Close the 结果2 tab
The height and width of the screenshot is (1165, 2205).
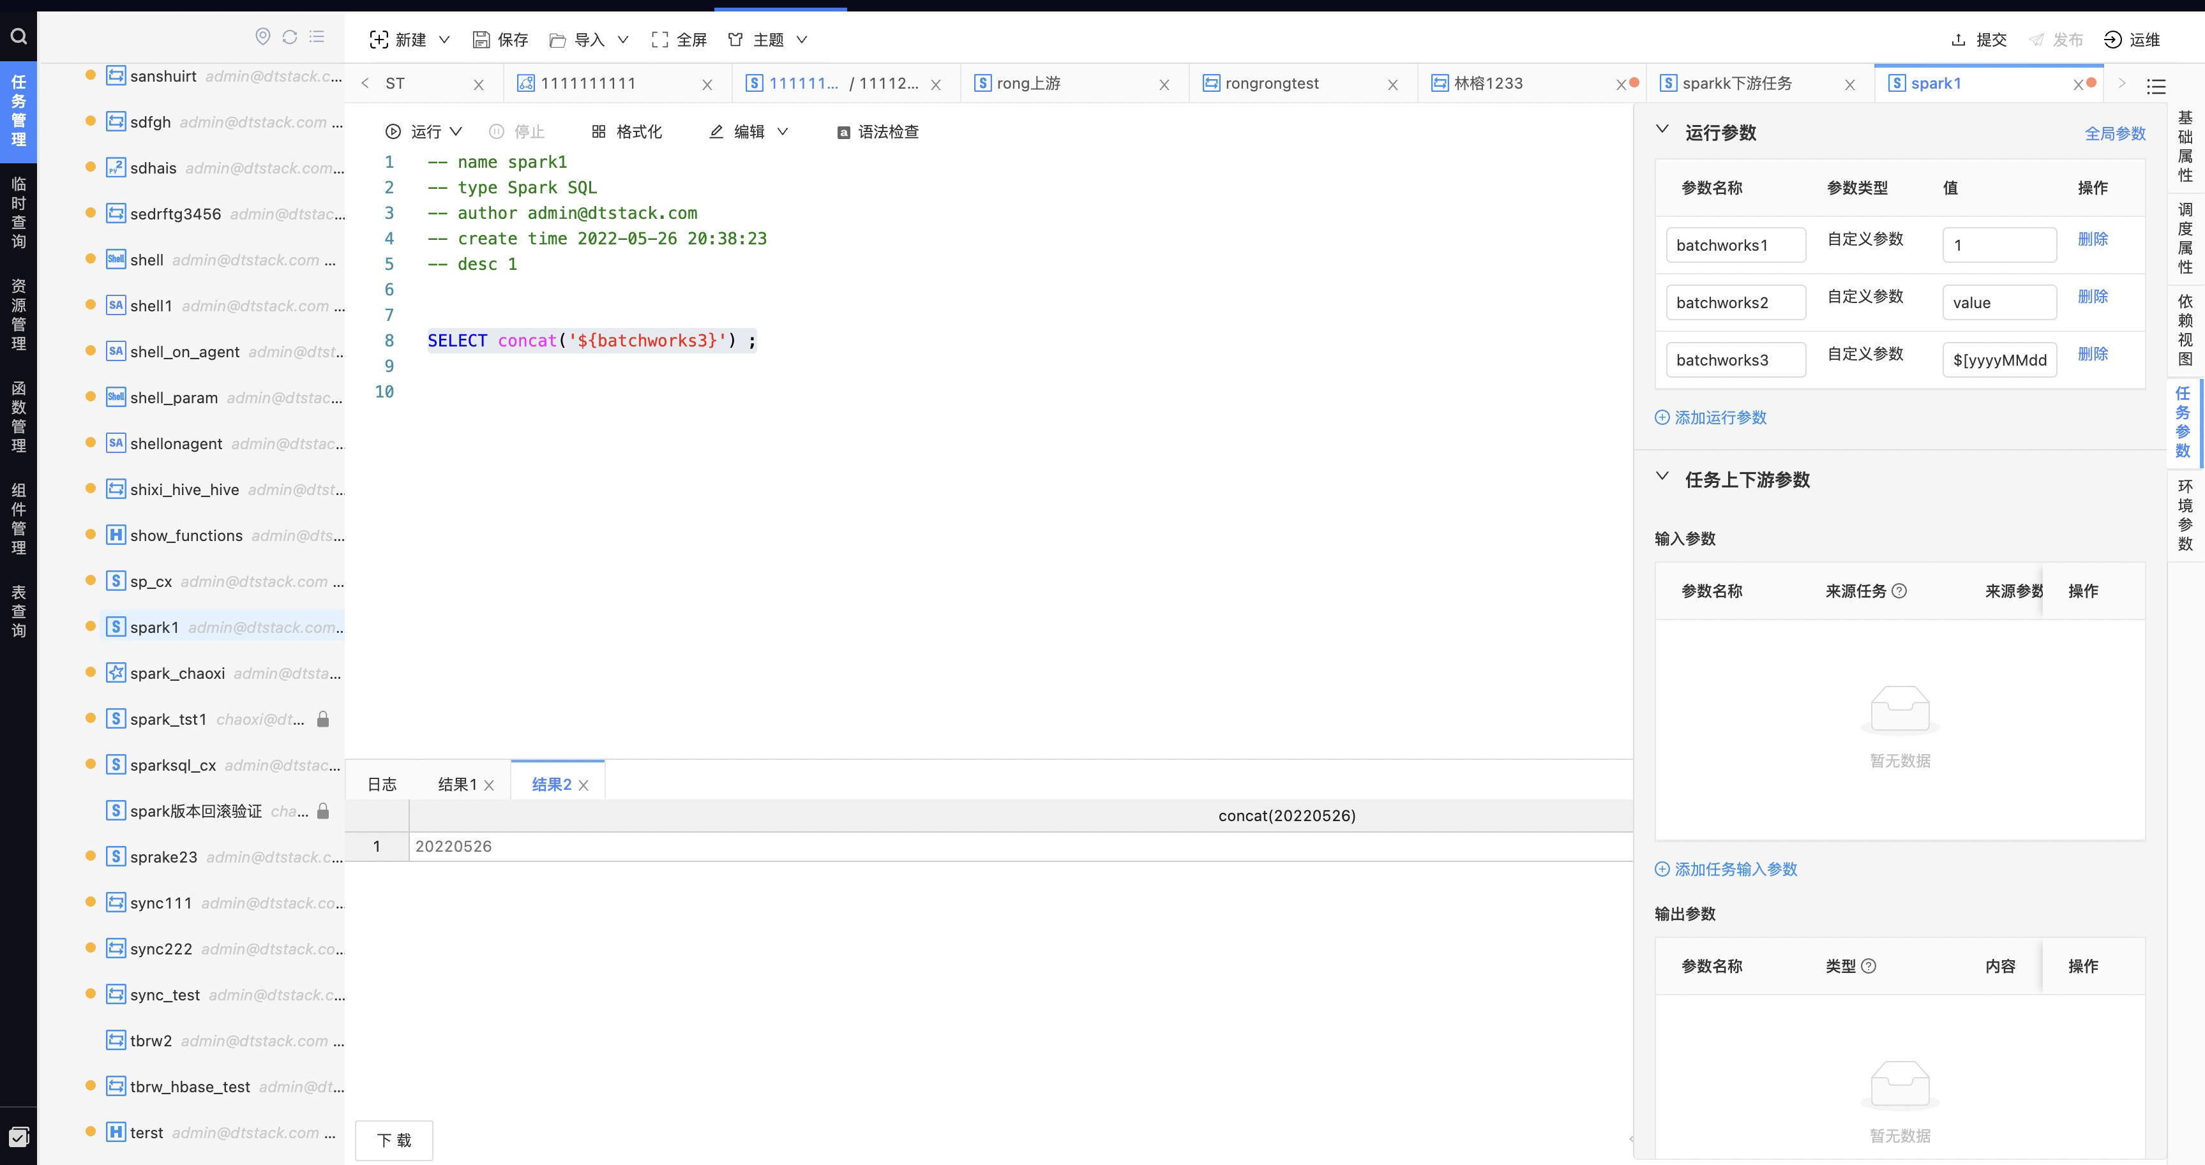point(583,785)
